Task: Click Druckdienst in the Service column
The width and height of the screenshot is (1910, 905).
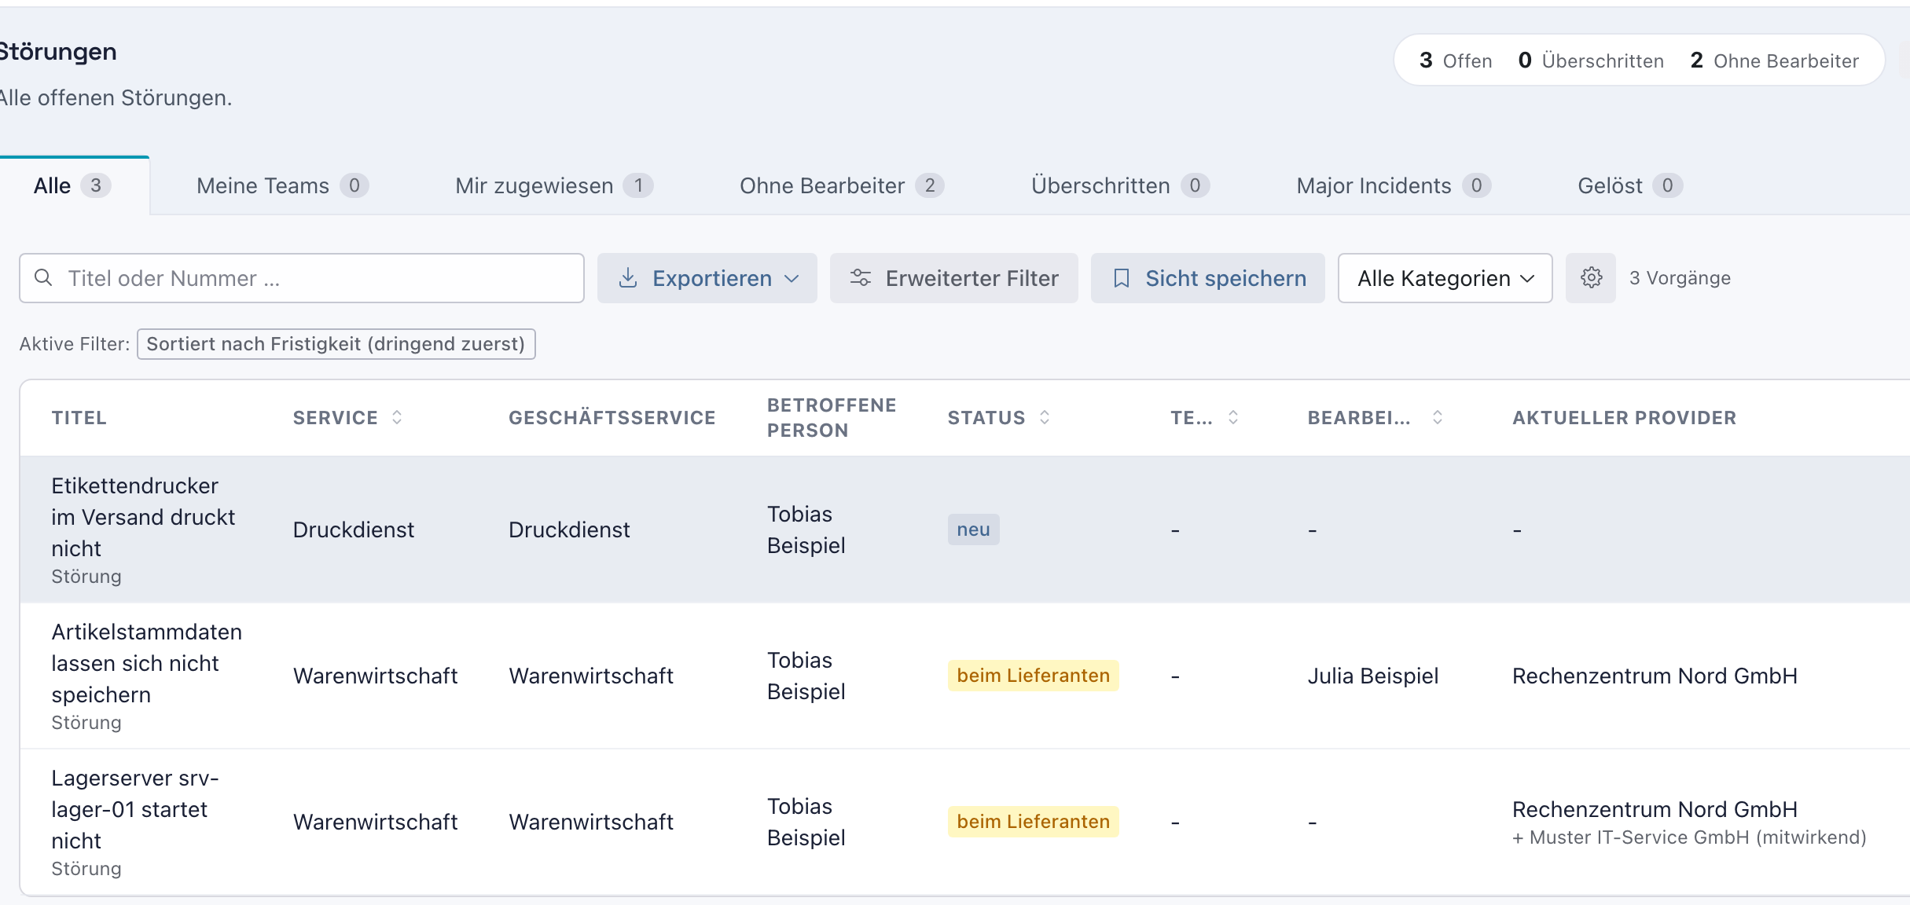Action: (354, 529)
